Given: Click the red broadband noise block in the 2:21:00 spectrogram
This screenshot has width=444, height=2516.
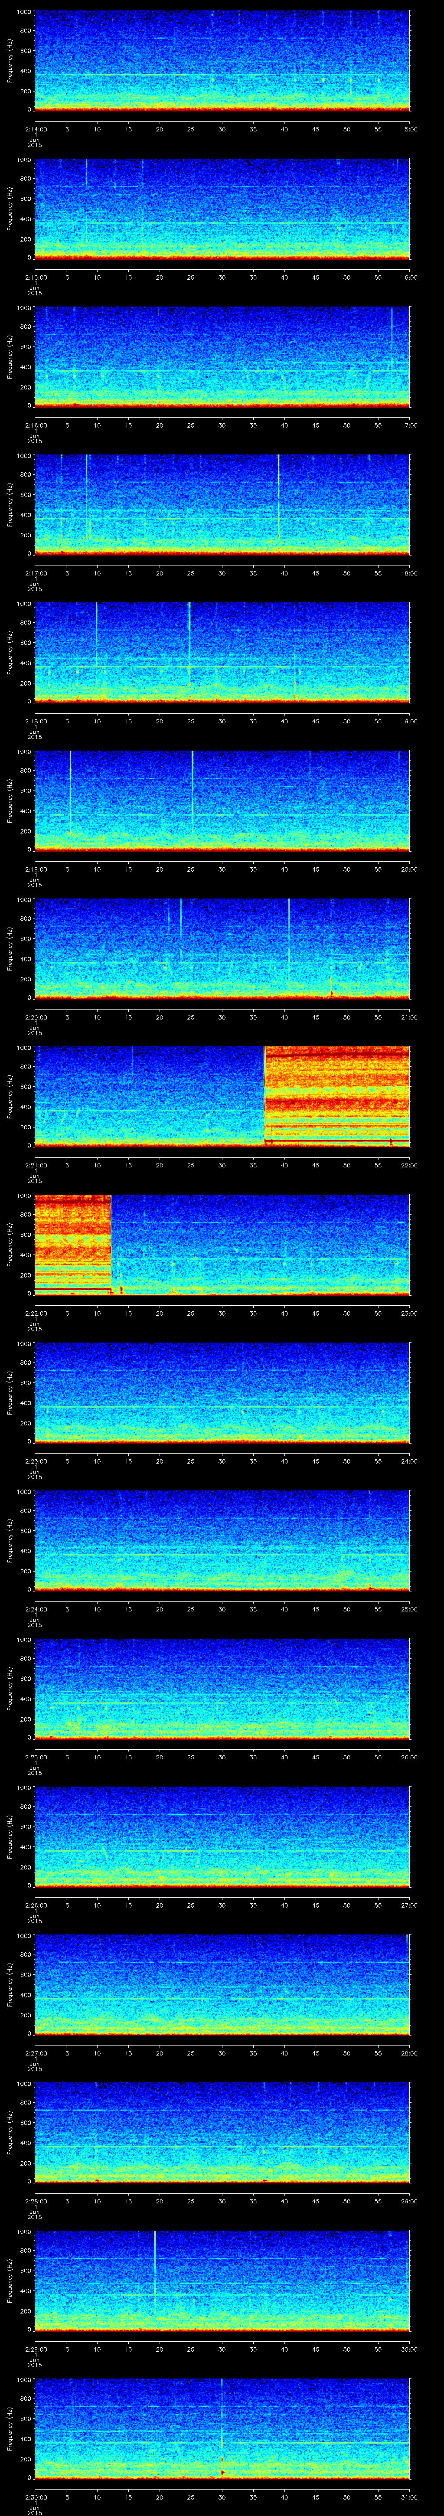Looking at the screenshot, I should pyautogui.click(x=336, y=1096).
